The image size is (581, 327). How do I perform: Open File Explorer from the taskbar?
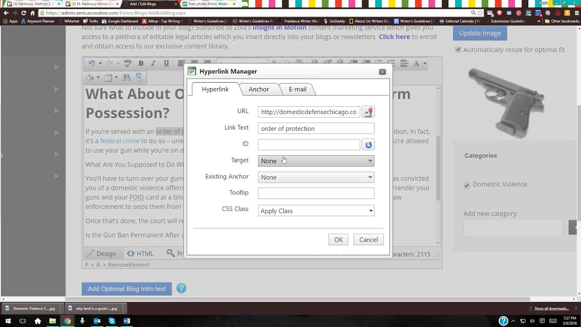click(x=52, y=321)
